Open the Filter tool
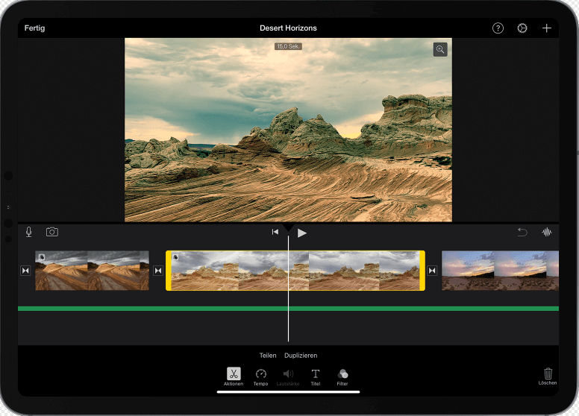Image resolution: width=579 pixels, height=416 pixels. click(x=342, y=374)
